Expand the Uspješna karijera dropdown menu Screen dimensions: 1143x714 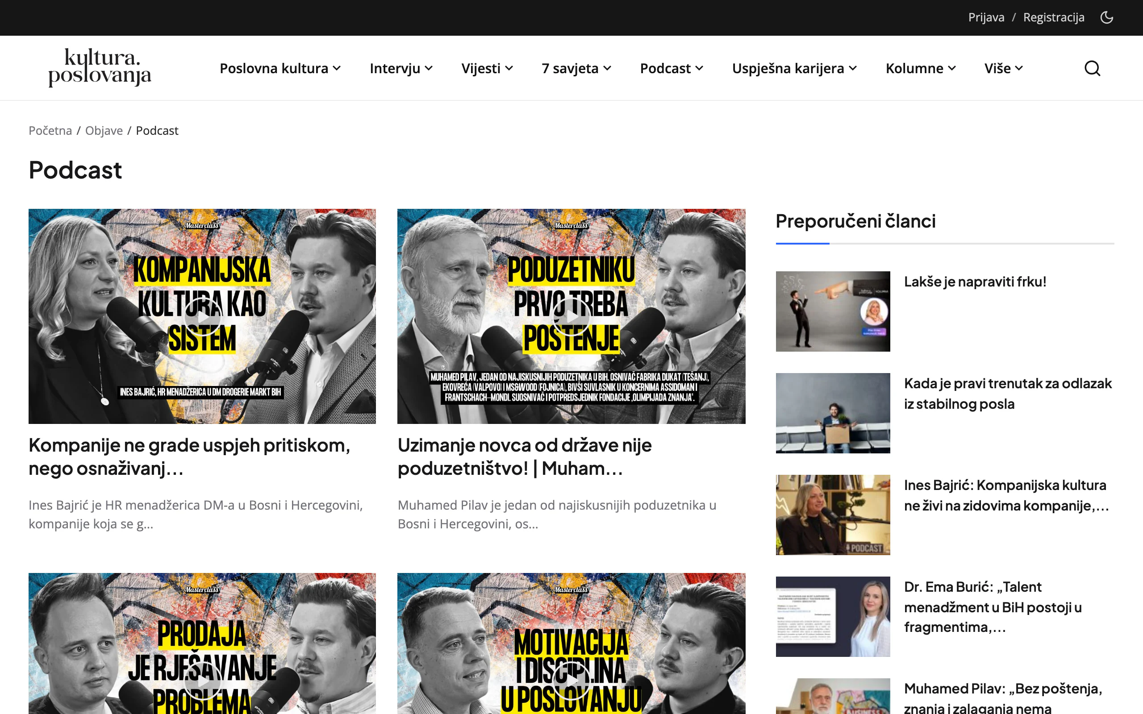[x=794, y=68]
